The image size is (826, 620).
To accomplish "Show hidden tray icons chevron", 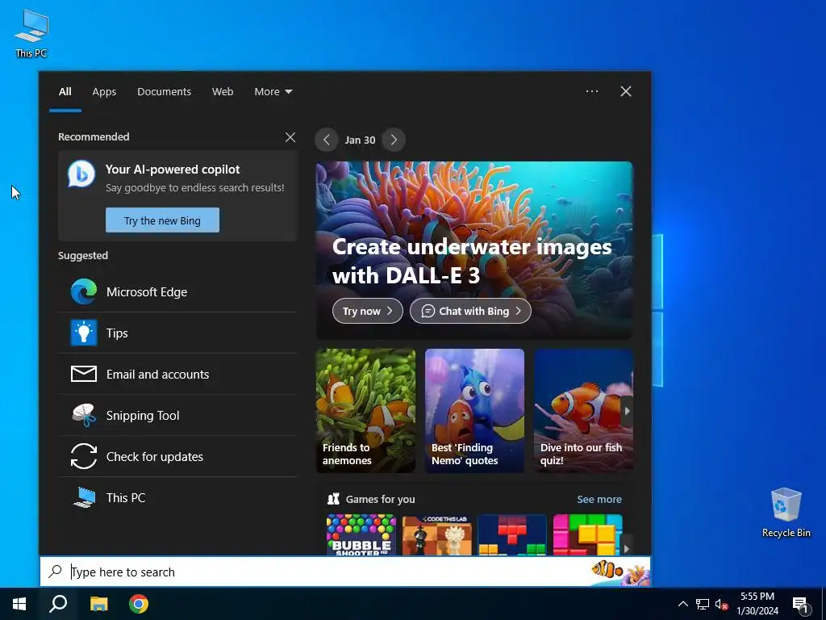I will [x=682, y=604].
